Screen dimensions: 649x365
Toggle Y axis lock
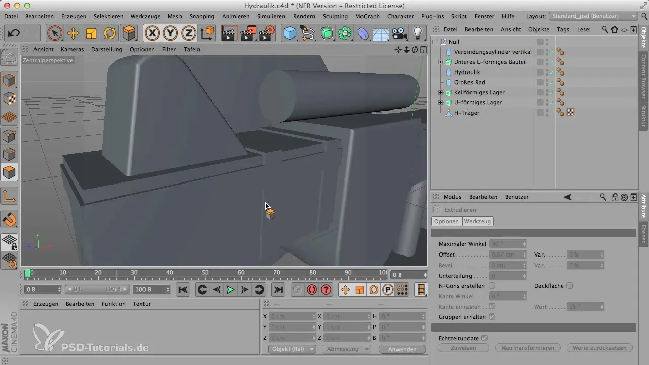pyautogui.click(x=171, y=33)
